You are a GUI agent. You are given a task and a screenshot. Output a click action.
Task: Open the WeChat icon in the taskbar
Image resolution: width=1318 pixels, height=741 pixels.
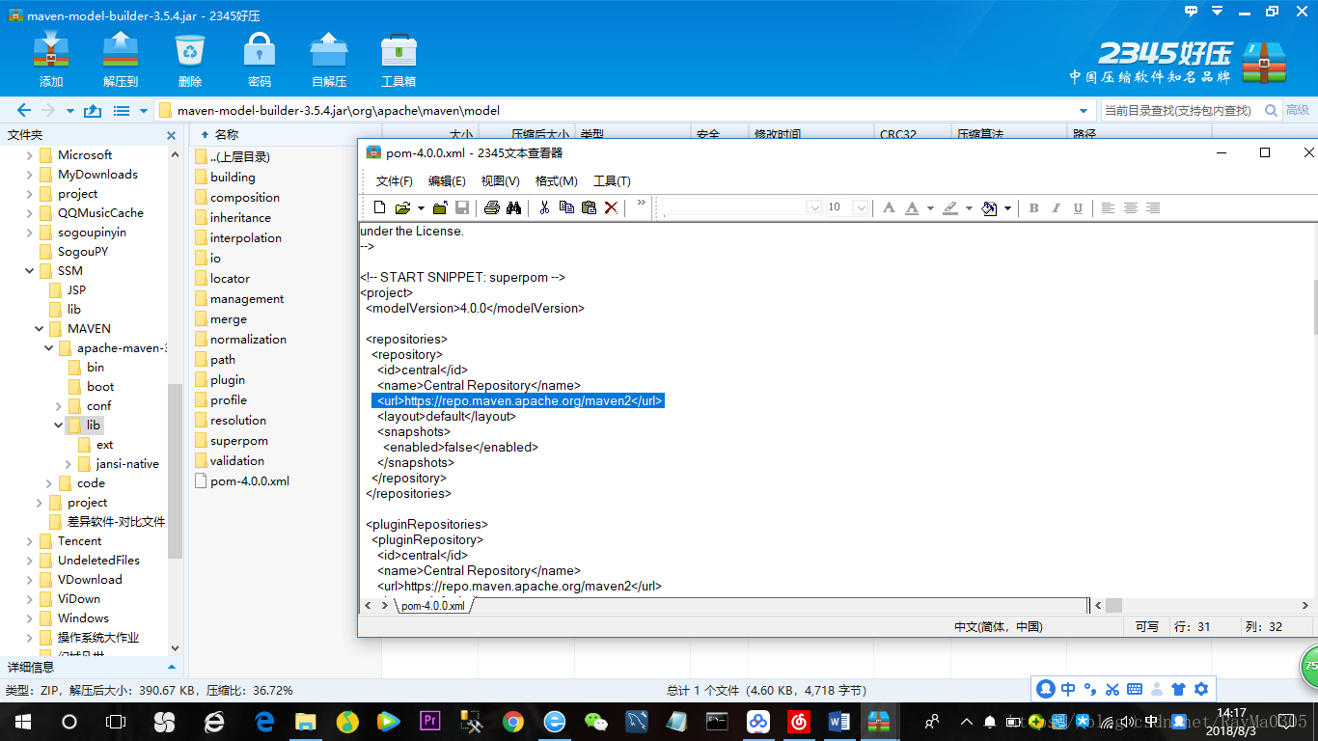point(597,721)
